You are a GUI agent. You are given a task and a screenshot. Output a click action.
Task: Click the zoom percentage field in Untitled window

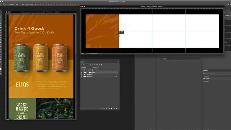click(x=83, y=54)
